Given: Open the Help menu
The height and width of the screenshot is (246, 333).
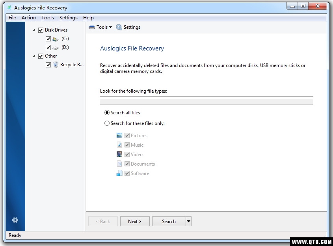Looking at the screenshot, I should (88, 18).
